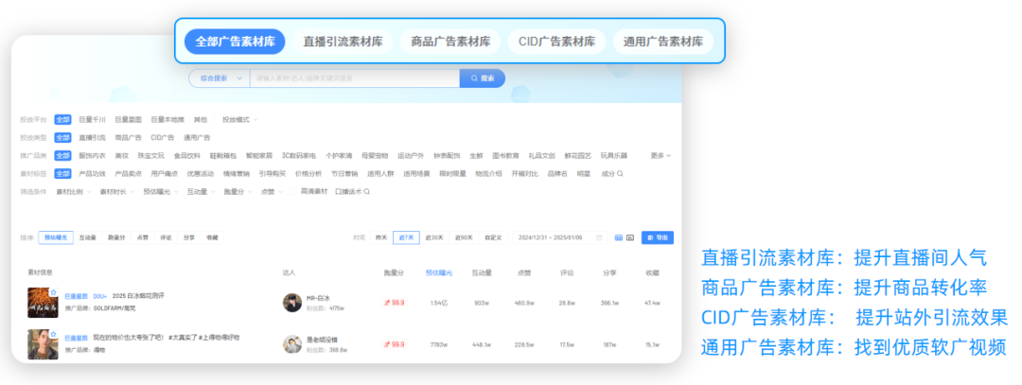This screenshot has width=1022, height=385.
Task: Choose 食品饮料 product category
Action: point(187,156)
